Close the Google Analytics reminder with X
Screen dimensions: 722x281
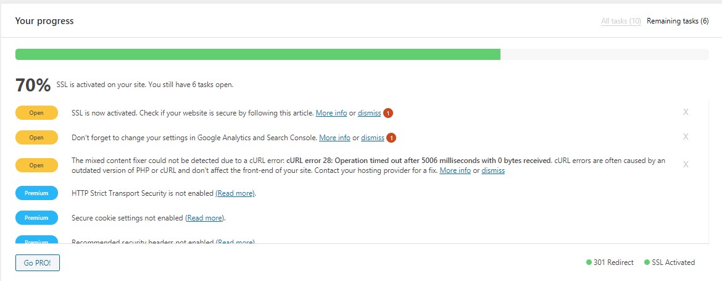point(686,136)
